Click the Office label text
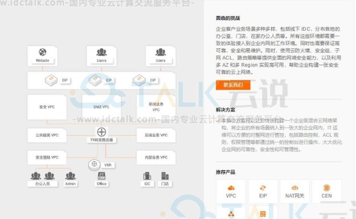Screen dimensions: 356x219 click(101, 184)
